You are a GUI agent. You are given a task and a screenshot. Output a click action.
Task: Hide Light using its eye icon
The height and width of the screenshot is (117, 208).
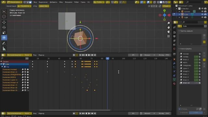tap(202, 17)
